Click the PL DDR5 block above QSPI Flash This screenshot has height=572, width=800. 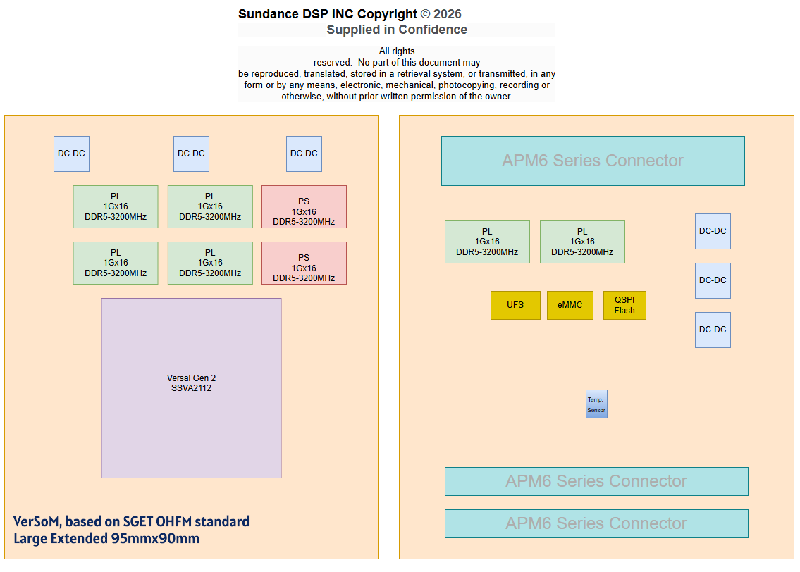582,242
